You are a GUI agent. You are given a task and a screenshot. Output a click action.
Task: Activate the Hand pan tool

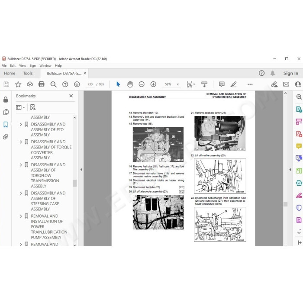point(130,84)
